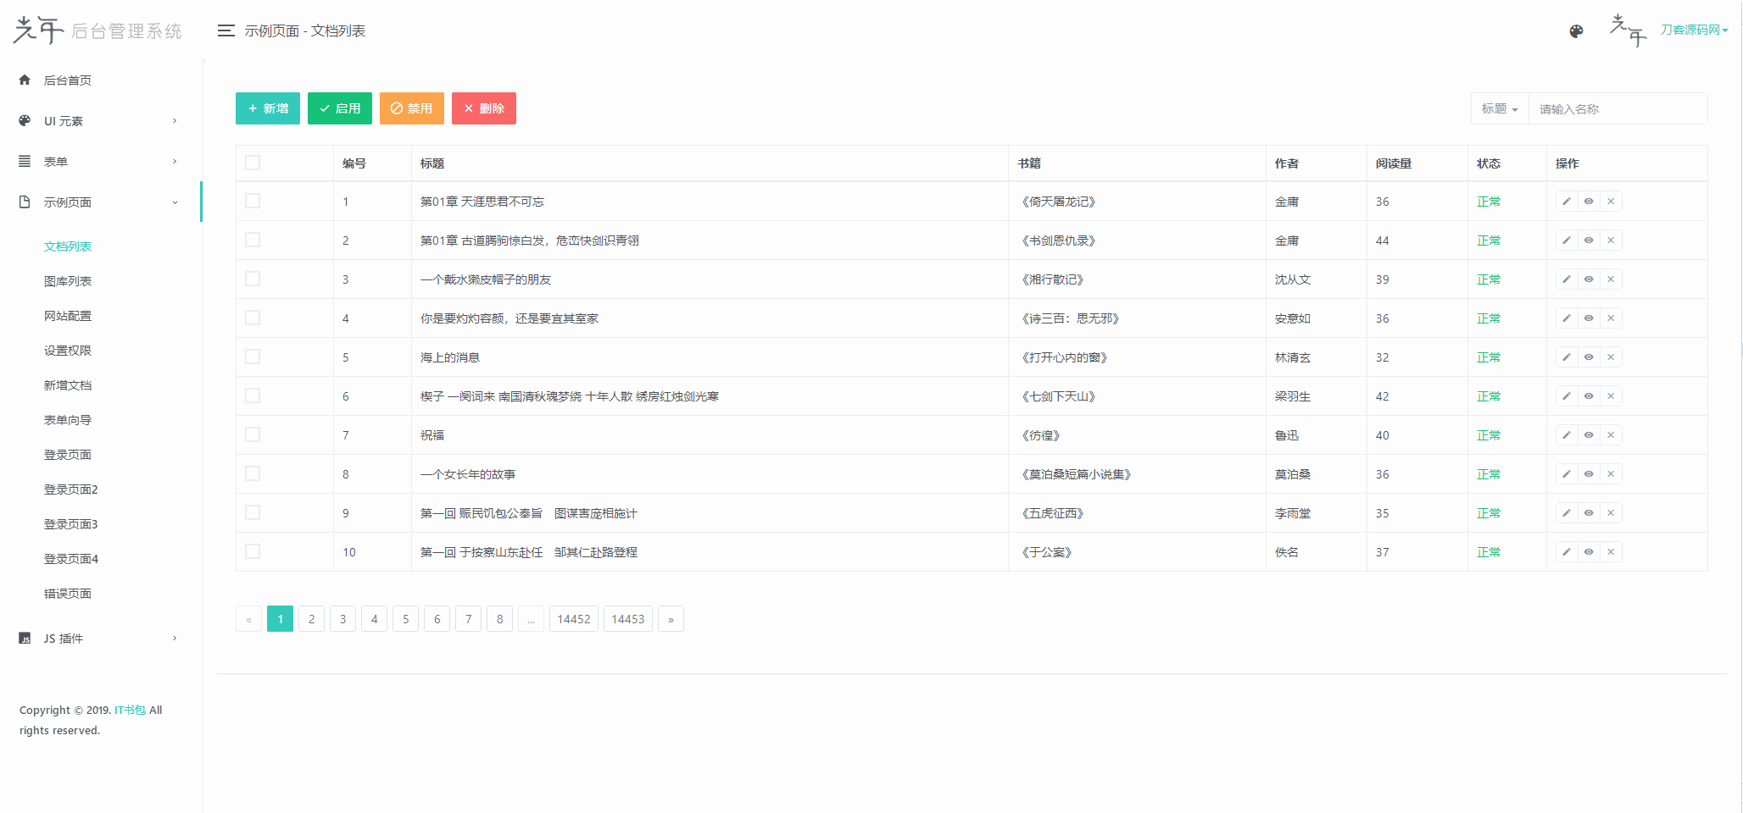Screen dimensions: 1743x813
Task: Check the checkbox for row 4
Action: click(253, 318)
